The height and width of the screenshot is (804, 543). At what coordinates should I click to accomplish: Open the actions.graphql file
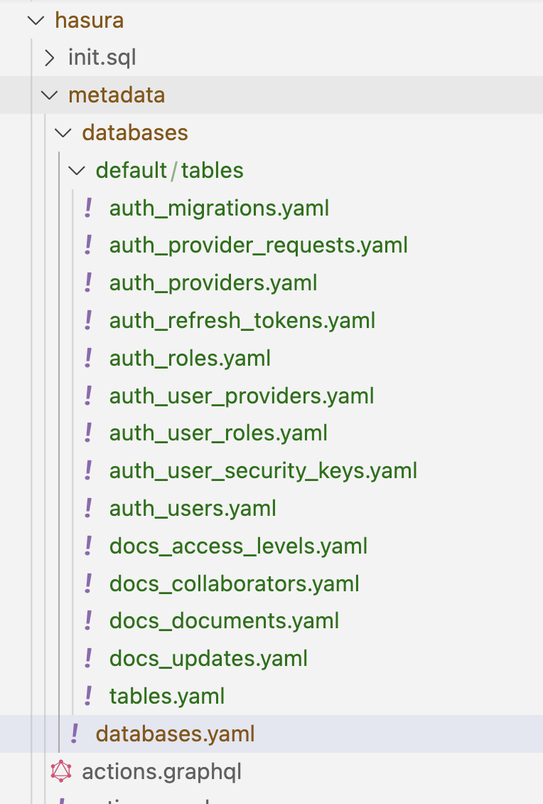[161, 771]
